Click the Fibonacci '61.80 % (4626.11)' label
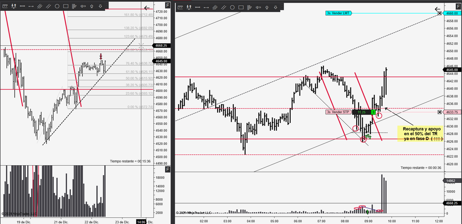The width and height of the screenshot is (462, 224). (140, 71)
